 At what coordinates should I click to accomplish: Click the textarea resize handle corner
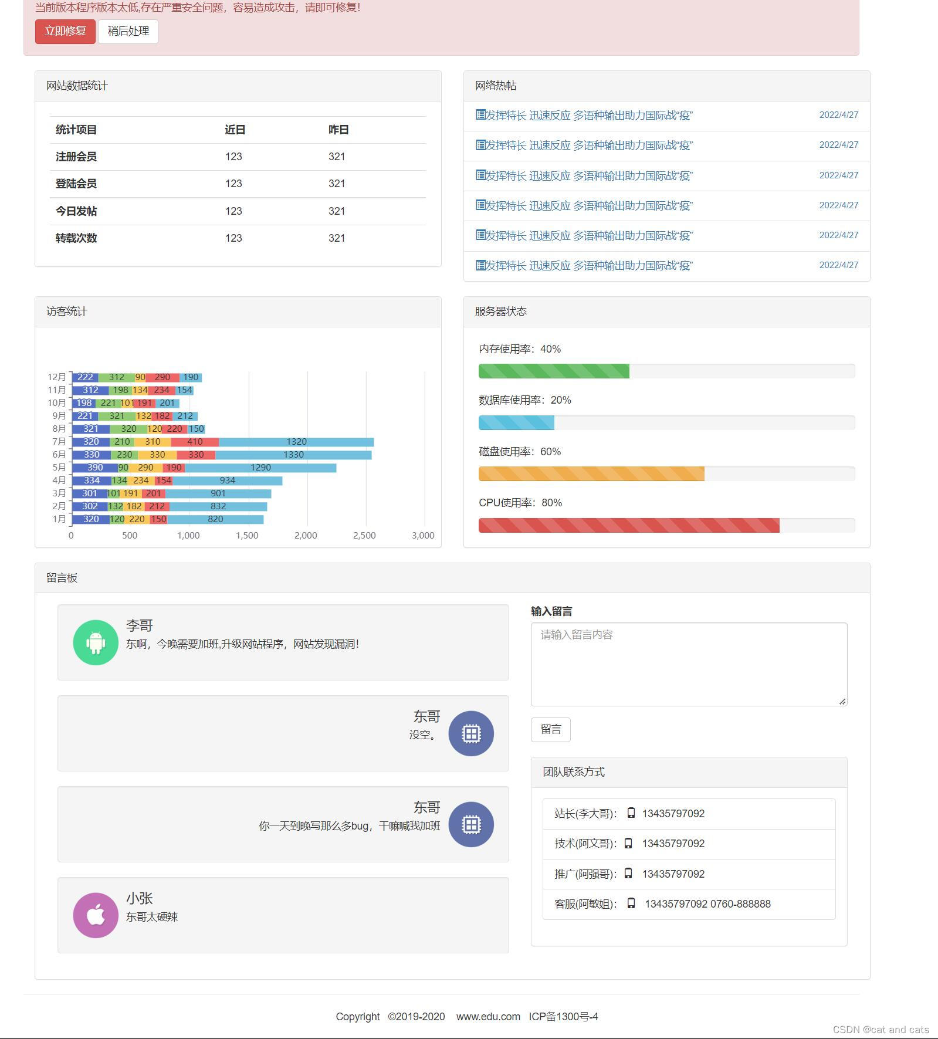point(842,701)
